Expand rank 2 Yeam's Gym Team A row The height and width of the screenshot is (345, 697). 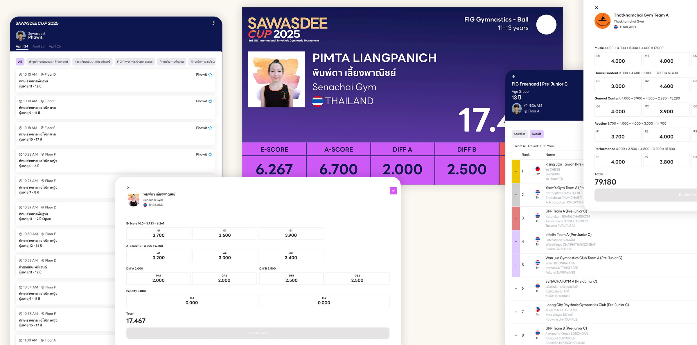tap(516, 195)
